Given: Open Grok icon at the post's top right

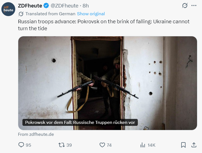Looking at the screenshot, I should [185, 6].
